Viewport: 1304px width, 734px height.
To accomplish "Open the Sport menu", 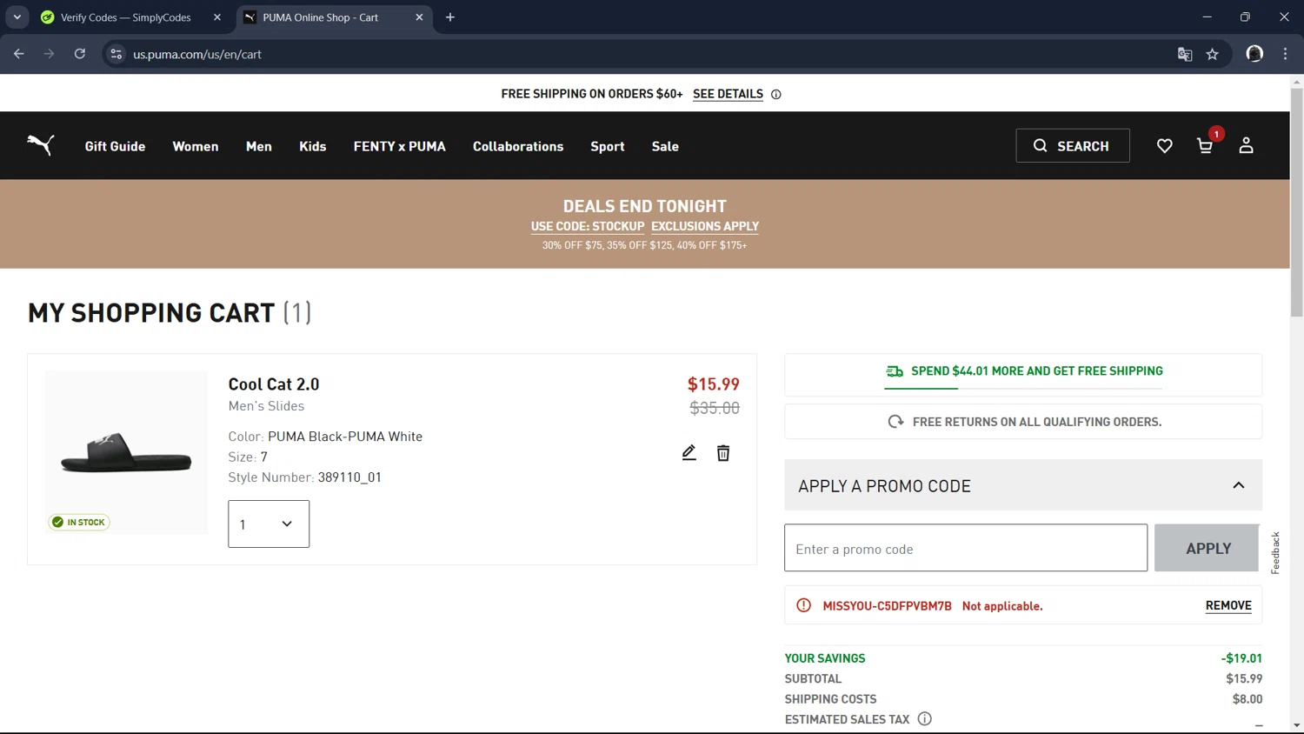I will [x=608, y=146].
